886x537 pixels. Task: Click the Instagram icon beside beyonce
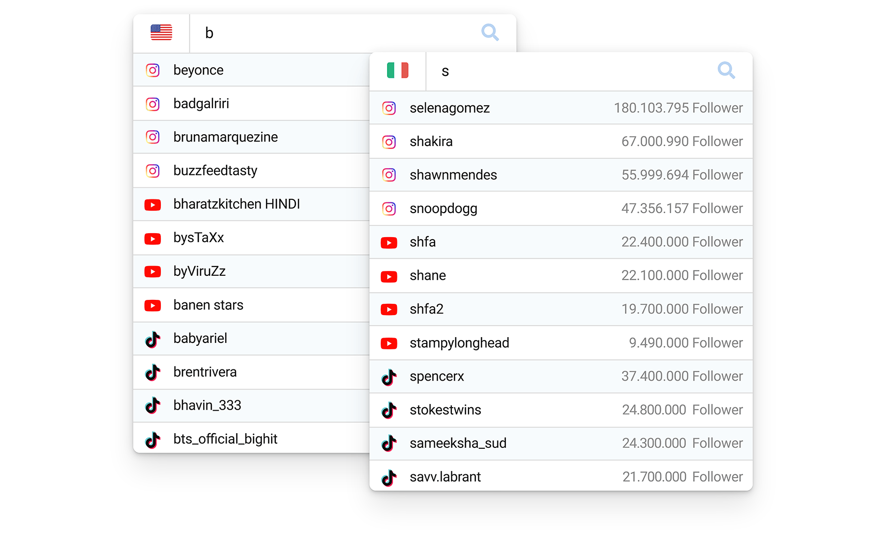click(153, 70)
